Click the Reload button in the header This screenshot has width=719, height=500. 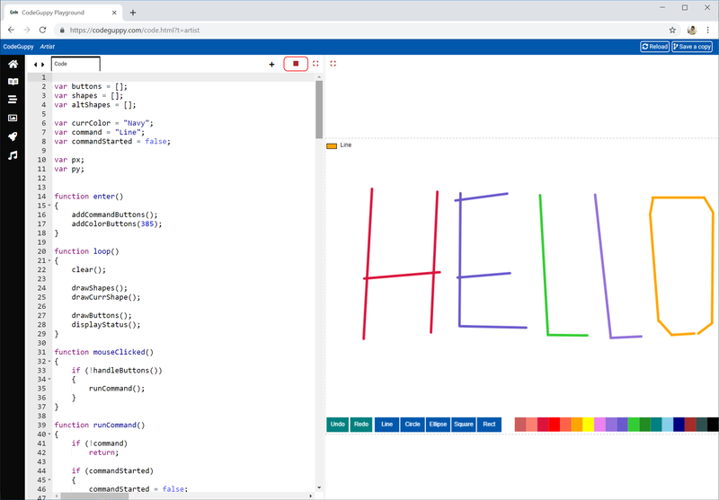[655, 47]
